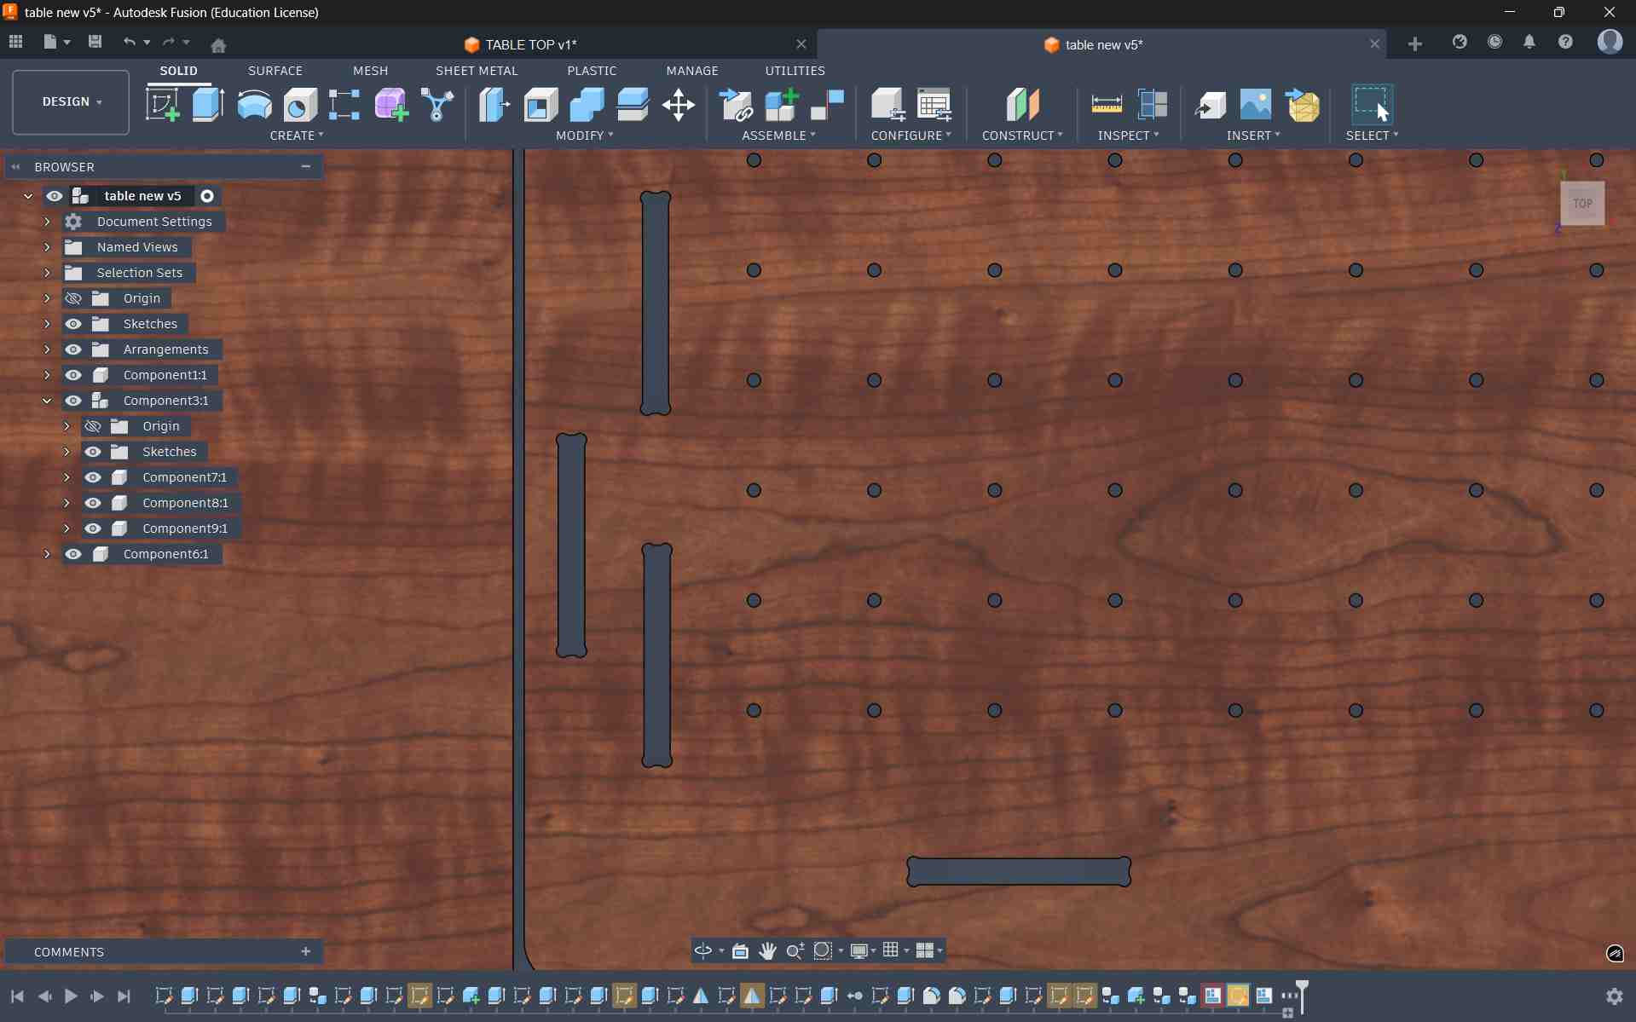Expand Document Settings node
This screenshot has height=1022, width=1636.
48,222
